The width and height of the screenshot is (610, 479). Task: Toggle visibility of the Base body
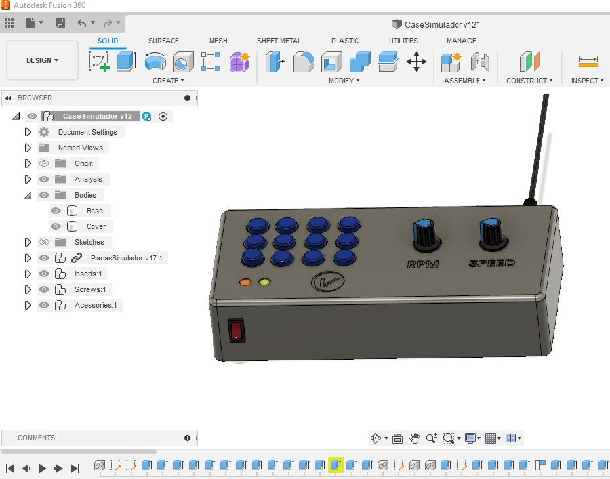[x=56, y=211]
